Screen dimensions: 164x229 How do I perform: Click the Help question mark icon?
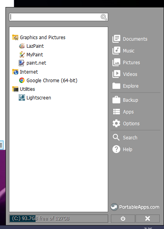[116, 149]
